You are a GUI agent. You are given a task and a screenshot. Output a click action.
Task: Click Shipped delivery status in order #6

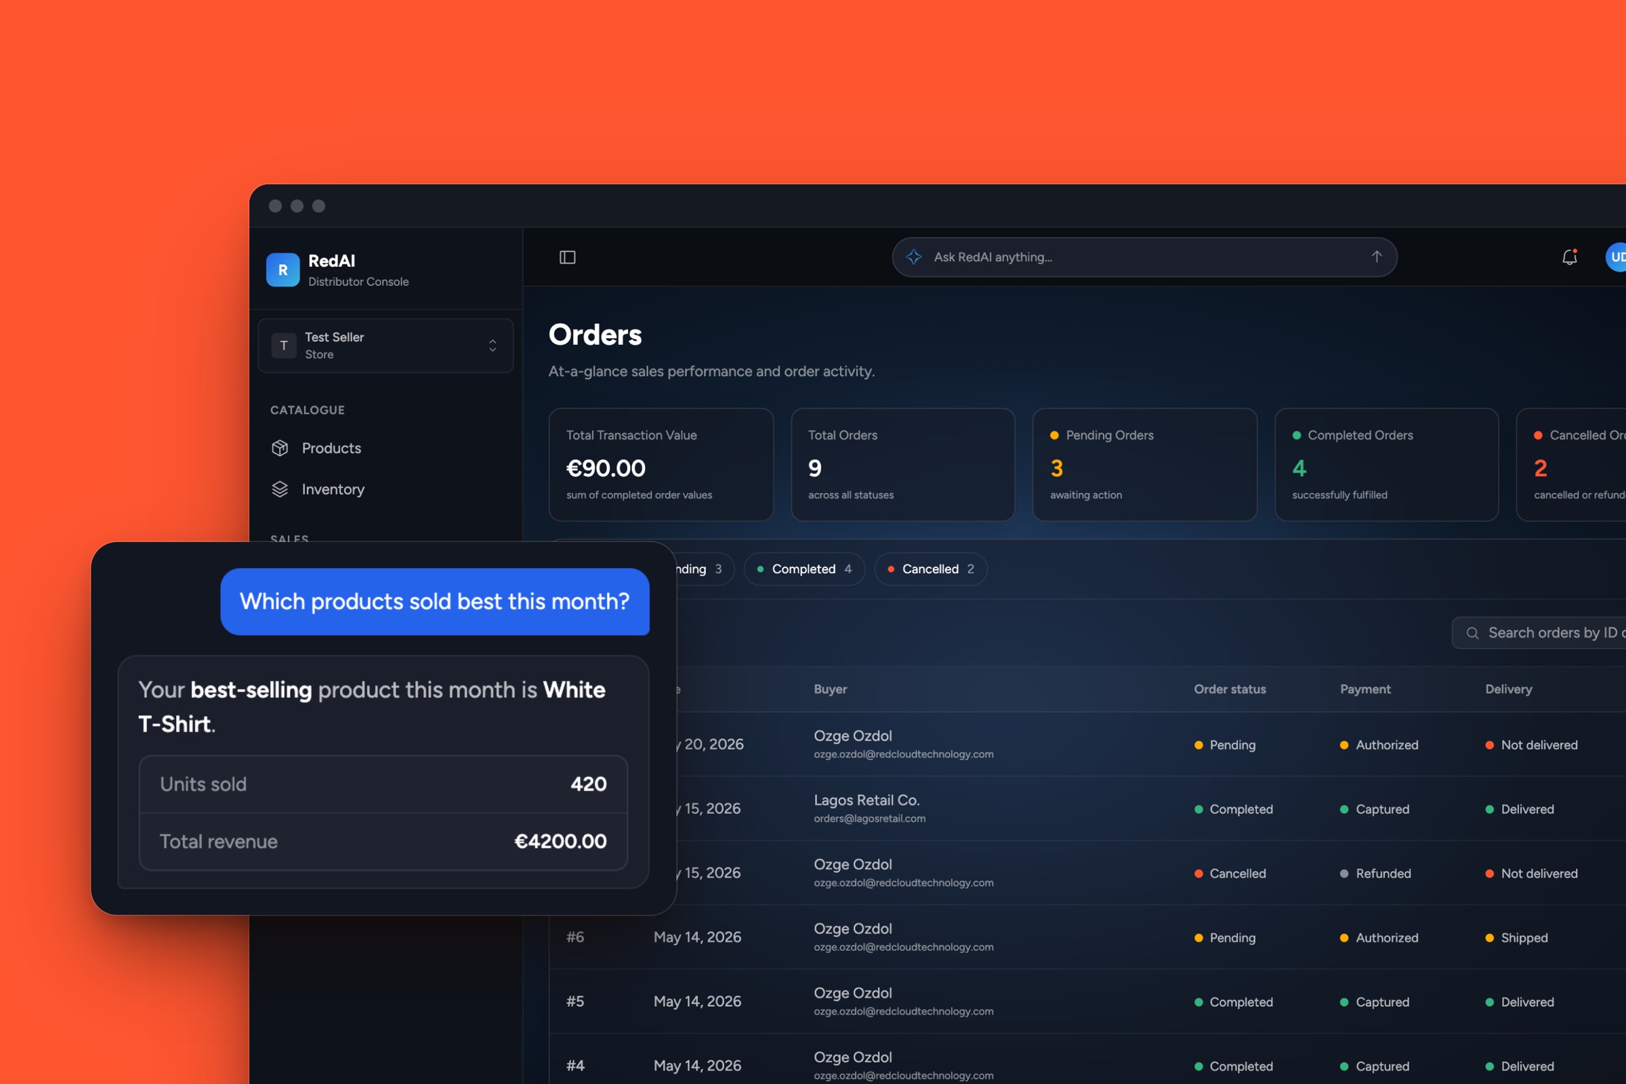pos(1517,938)
